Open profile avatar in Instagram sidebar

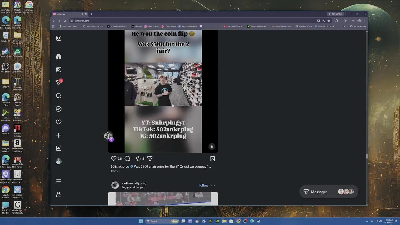pos(58,161)
